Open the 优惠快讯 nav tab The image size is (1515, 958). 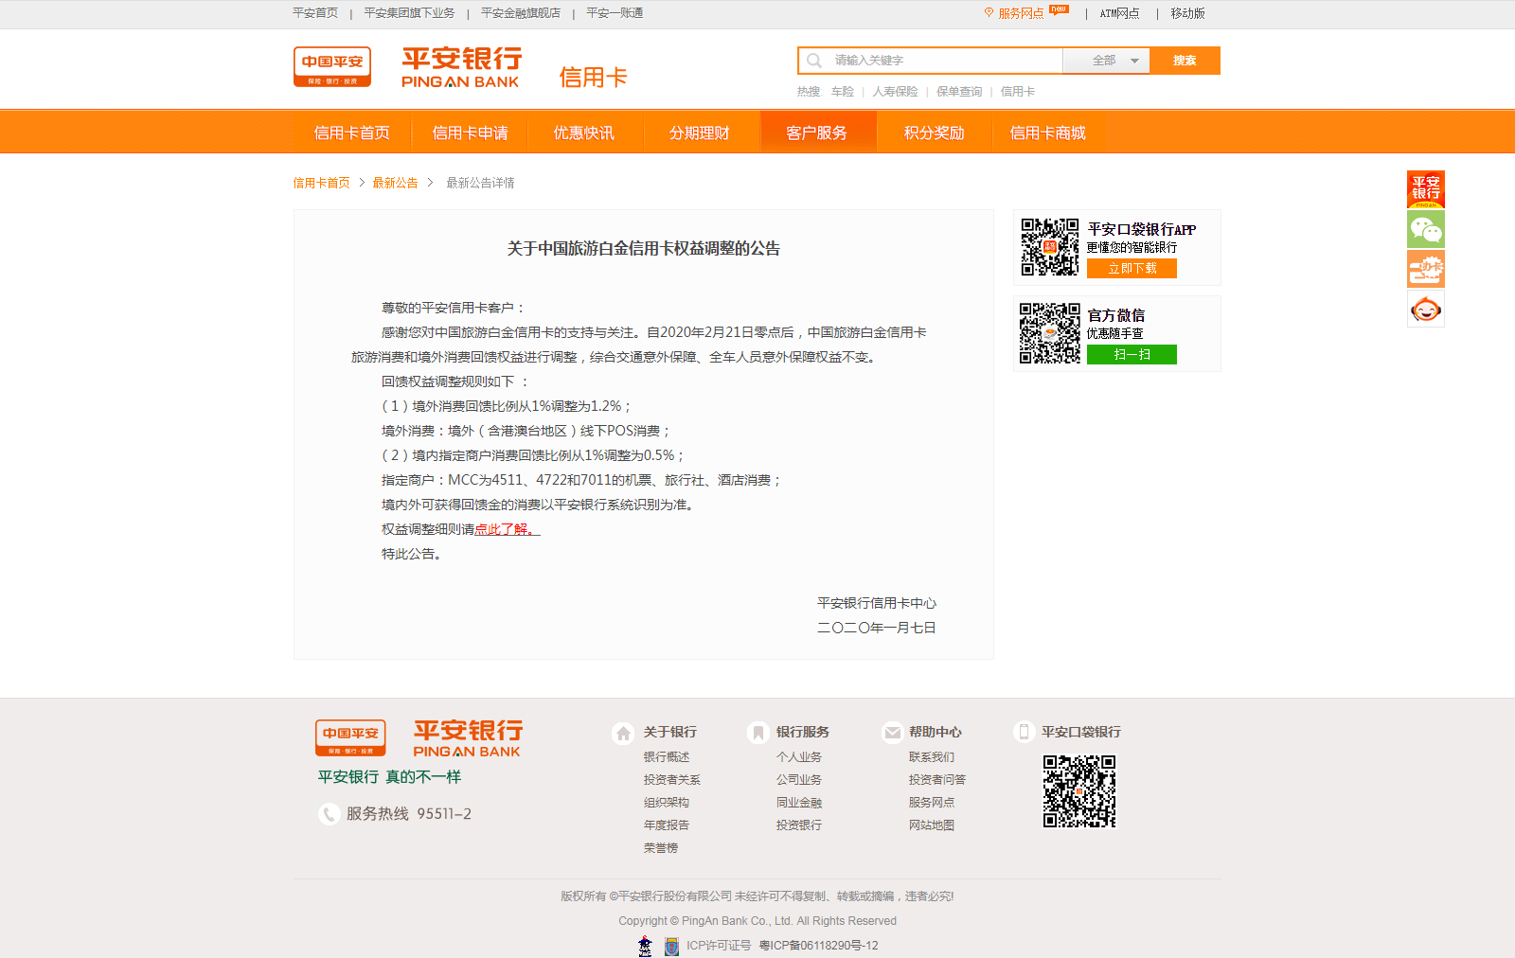pos(584,133)
